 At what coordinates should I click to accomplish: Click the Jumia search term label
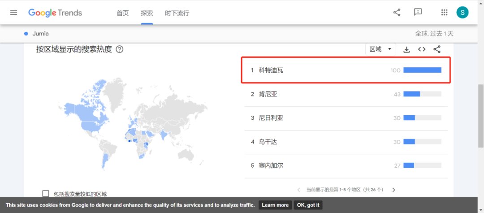pyautogui.click(x=40, y=34)
